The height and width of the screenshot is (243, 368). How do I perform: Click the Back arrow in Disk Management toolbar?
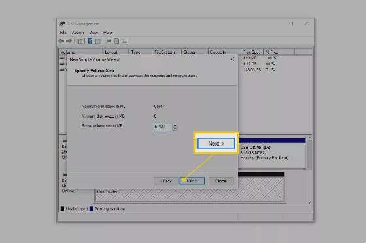tap(61, 41)
